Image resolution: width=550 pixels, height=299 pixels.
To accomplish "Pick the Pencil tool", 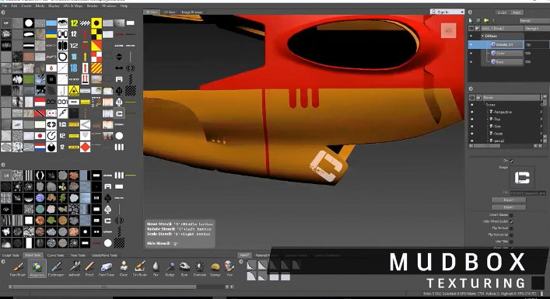I will (89, 269).
